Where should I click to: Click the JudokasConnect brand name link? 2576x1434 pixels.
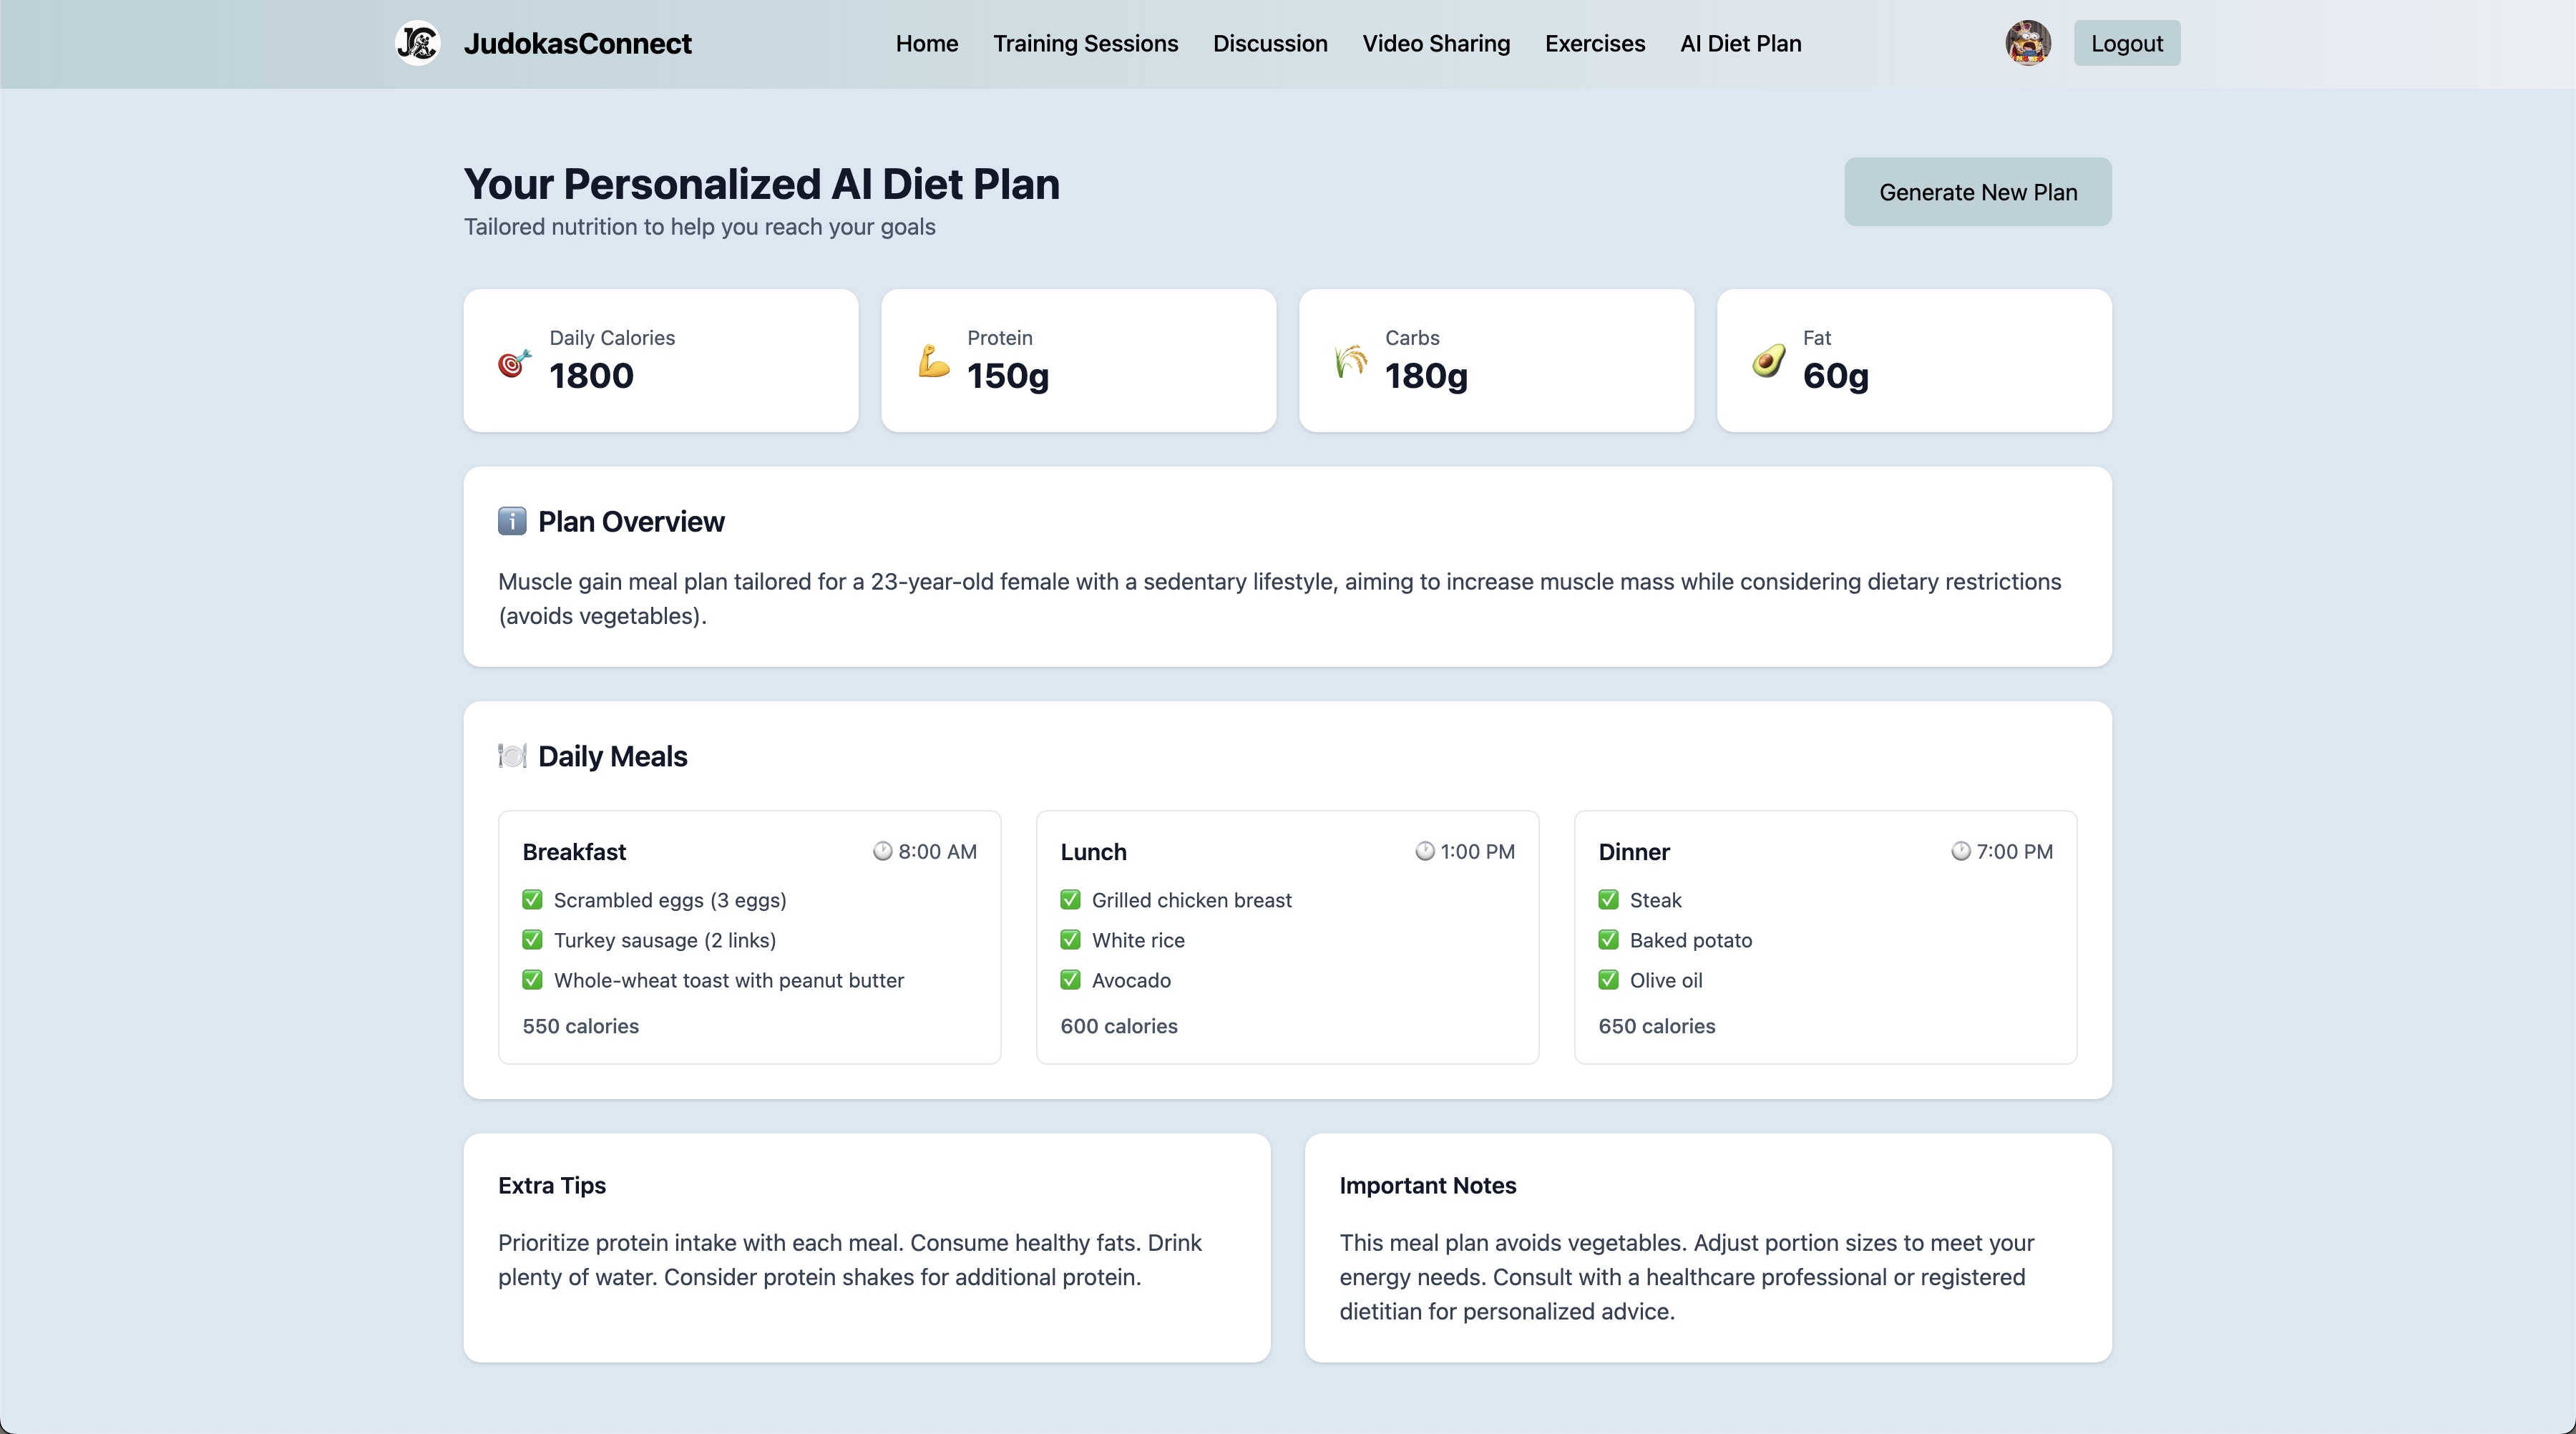point(577,43)
